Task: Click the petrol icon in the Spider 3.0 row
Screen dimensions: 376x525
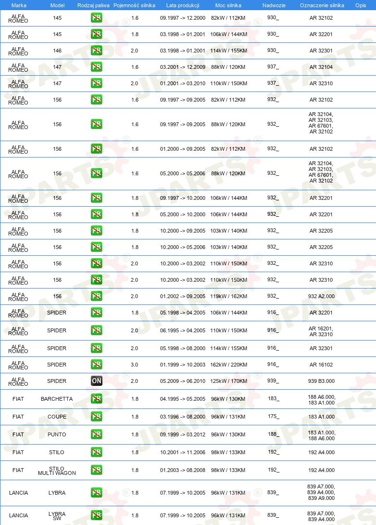Action: tap(97, 365)
